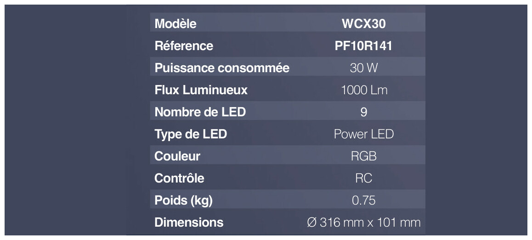Select the LED count value 9
Viewport: 532px width, 240px height.
(363, 112)
